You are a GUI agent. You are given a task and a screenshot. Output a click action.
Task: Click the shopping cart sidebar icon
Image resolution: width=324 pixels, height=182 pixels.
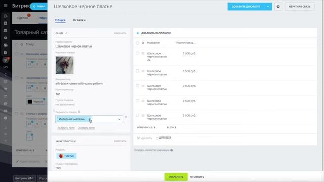tap(6, 89)
